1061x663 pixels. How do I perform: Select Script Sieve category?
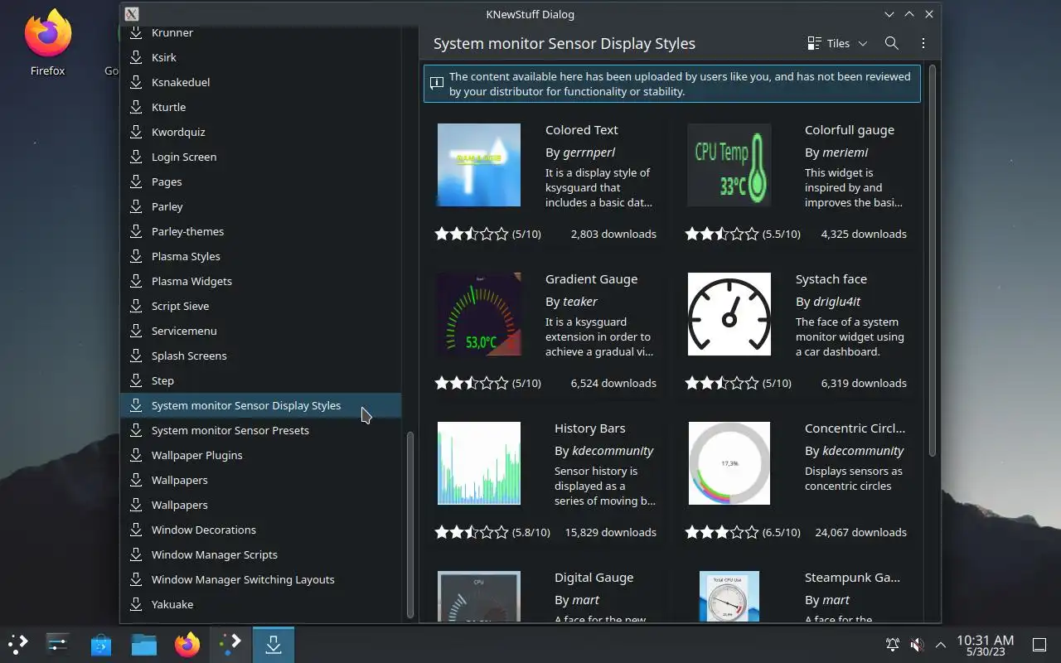point(260,306)
